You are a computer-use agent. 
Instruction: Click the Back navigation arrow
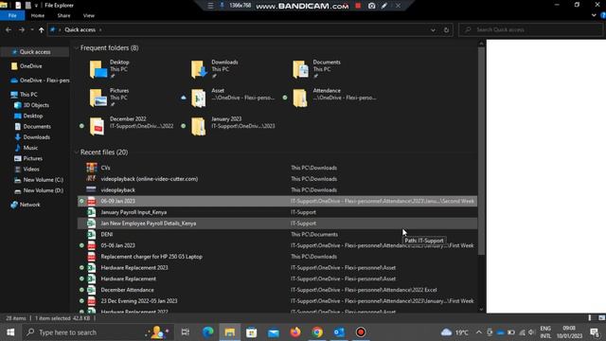click(x=9, y=29)
